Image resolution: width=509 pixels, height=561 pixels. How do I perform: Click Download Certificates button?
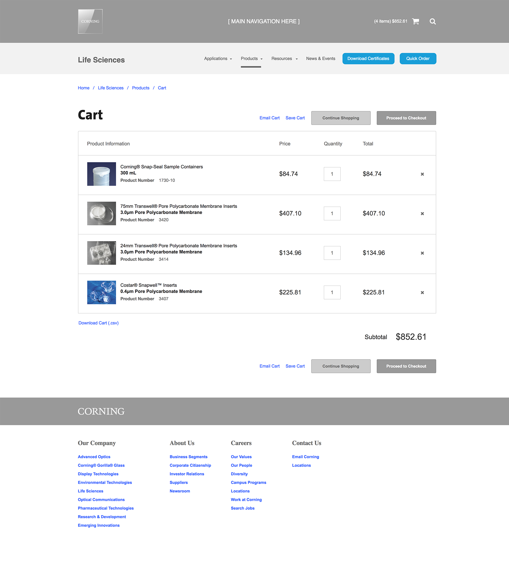tap(368, 58)
